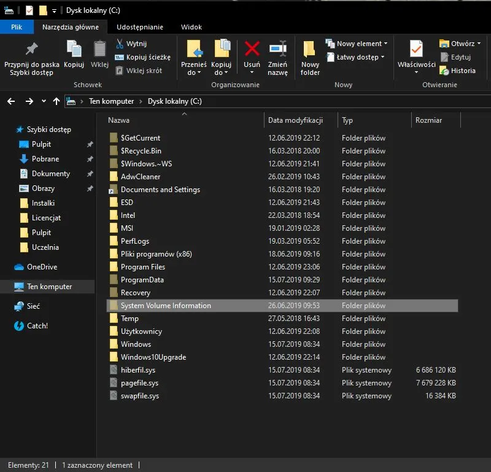The width and height of the screenshot is (491, 472).
Task: Go up one level with the up arrow
Action: pyautogui.click(x=56, y=101)
